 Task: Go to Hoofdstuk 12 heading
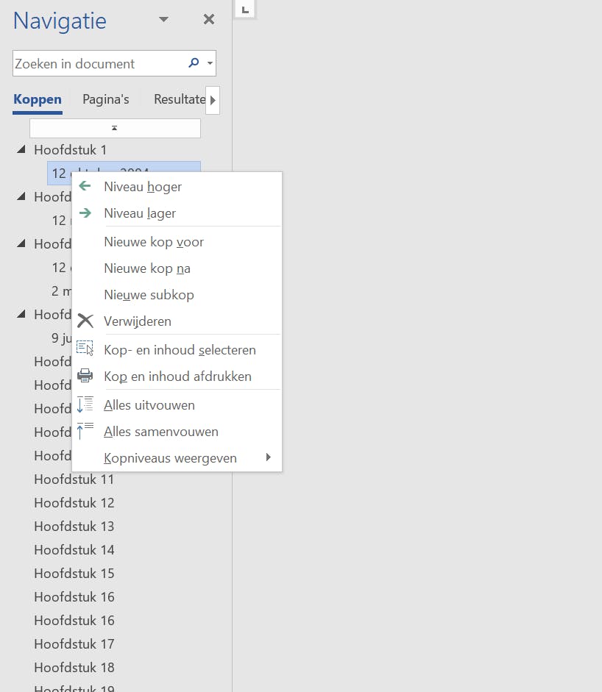(x=74, y=503)
